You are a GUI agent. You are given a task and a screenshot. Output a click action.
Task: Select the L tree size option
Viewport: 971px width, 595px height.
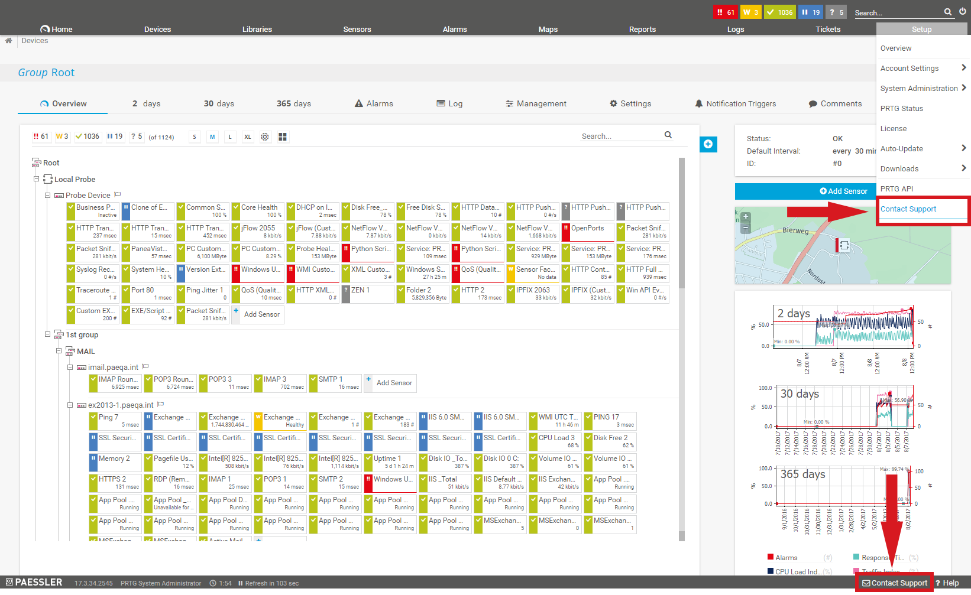tap(230, 137)
